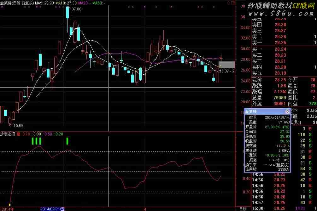
Task: Close the 金莱特 data popup window
Action: [287, 112]
